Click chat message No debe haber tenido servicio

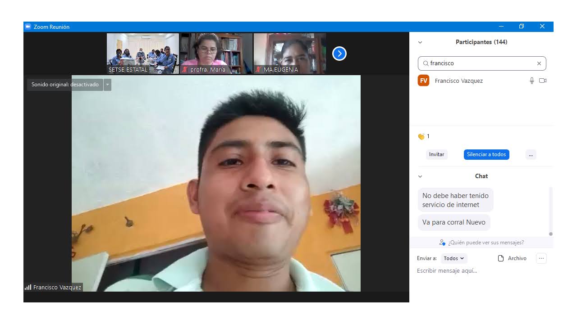tap(455, 200)
